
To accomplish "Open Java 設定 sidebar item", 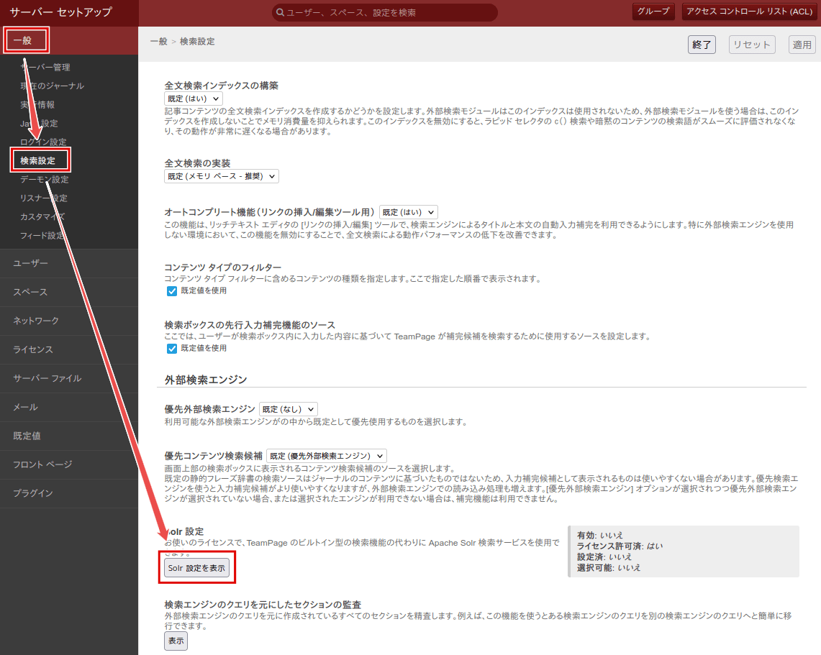I will click(40, 124).
